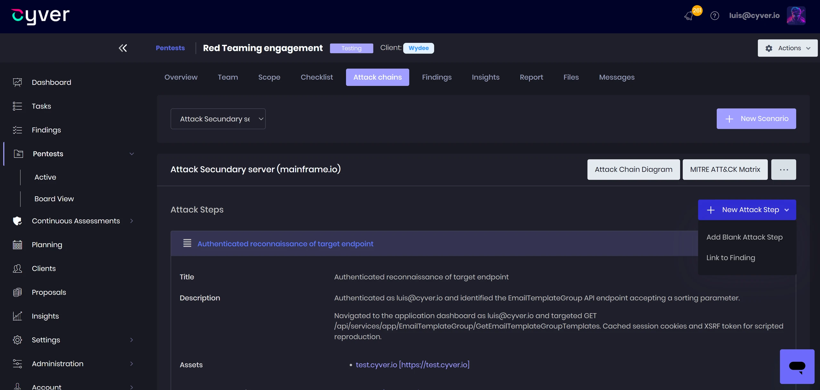Image resolution: width=820 pixels, height=390 pixels.
Task: Click the Clients people icon
Action: [17, 268]
